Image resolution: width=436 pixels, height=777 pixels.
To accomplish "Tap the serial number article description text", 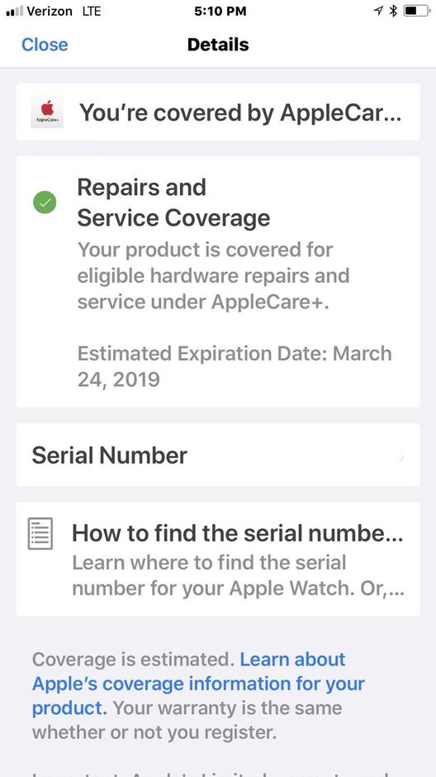I will [x=239, y=575].
